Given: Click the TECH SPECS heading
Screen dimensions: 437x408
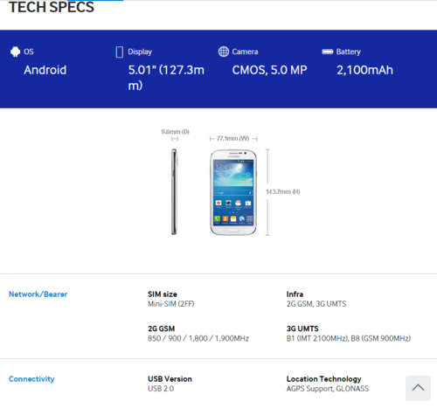Looking at the screenshot, I should coord(52,7).
